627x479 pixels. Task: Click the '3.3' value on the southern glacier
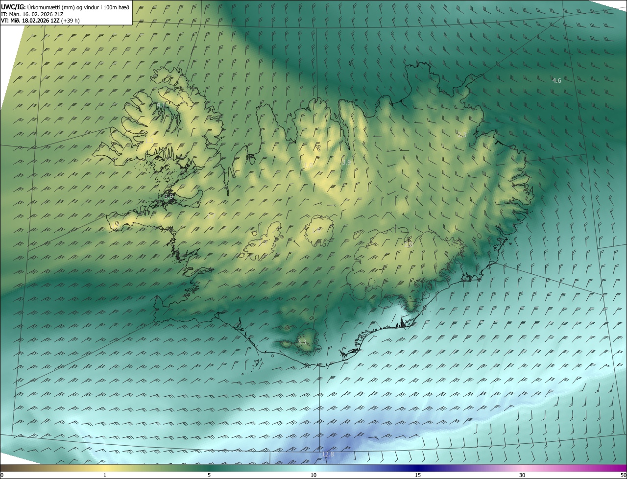click(x=302, y=342)
